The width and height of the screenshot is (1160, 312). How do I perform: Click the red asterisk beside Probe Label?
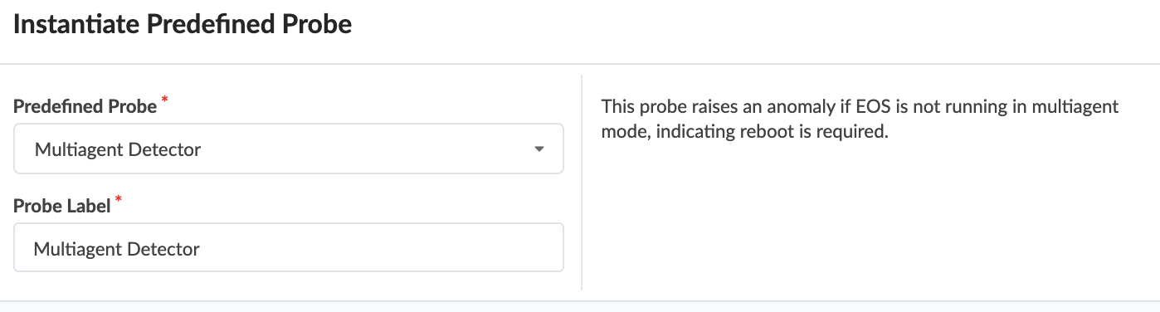click(x=118, y=200)
